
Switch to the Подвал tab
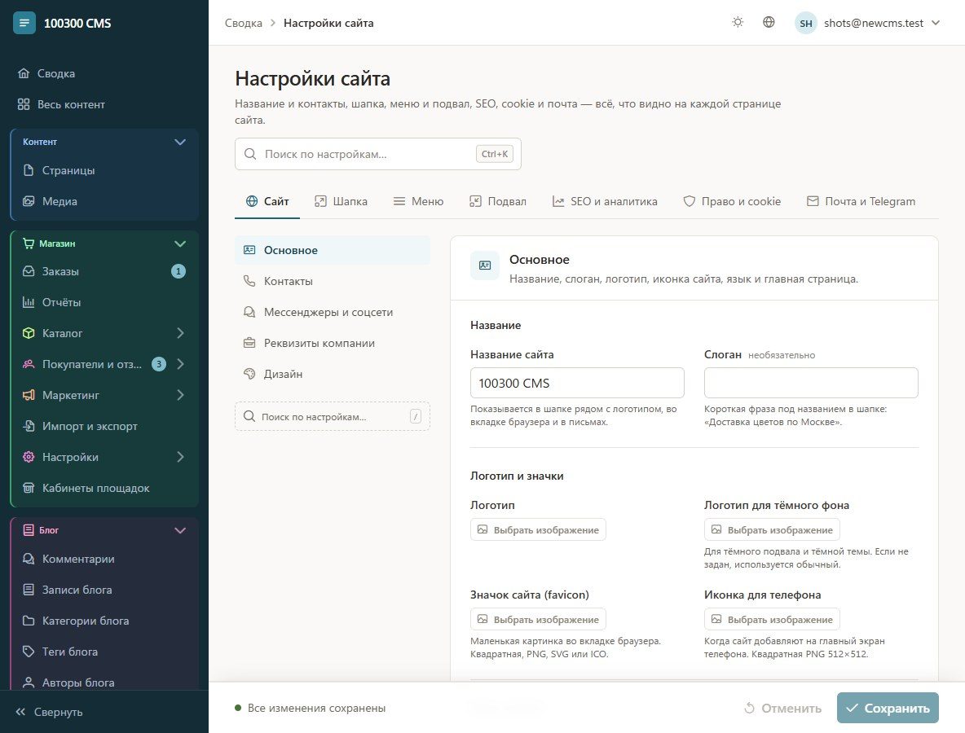pyautogui.click(x=497, y=201)
